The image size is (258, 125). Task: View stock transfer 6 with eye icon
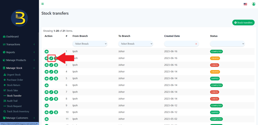[x=47, y=85]
